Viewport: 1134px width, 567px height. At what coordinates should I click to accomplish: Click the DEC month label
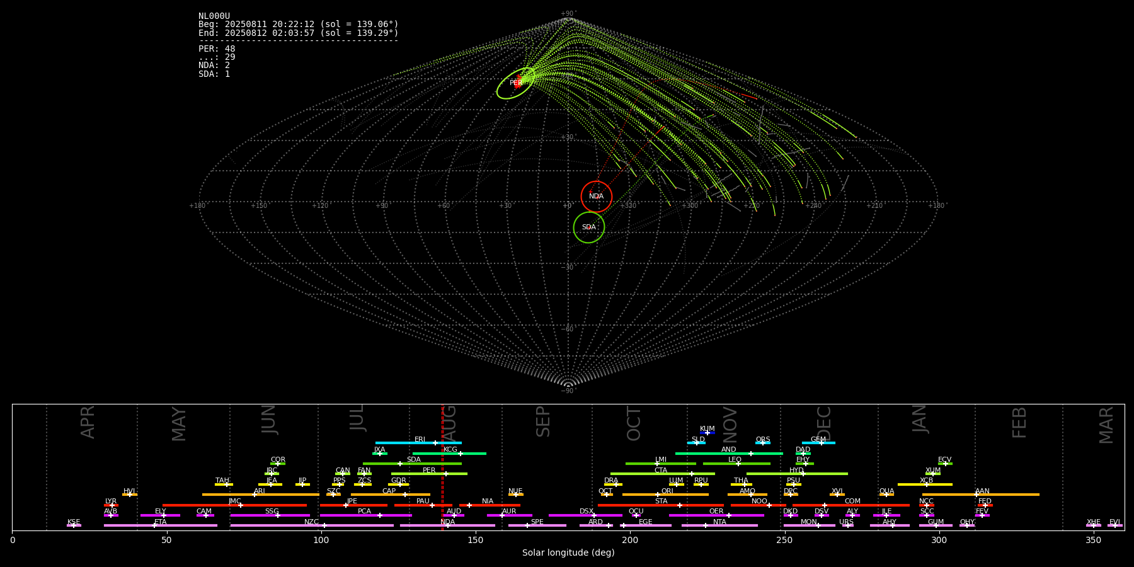pyautogui.click(x=824, y=423)
